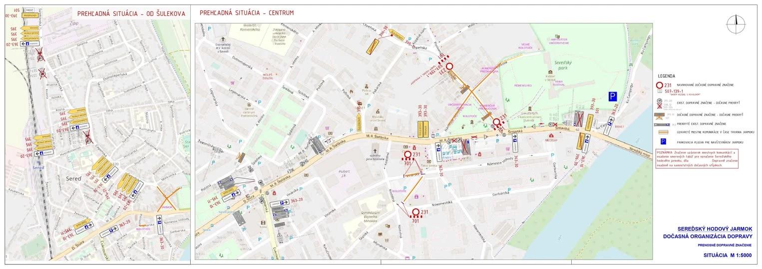Click the 'PREHĽADNÁ SITUÁCIA - CENTRUM' heading
762x269 pixels.
point(246,13)
